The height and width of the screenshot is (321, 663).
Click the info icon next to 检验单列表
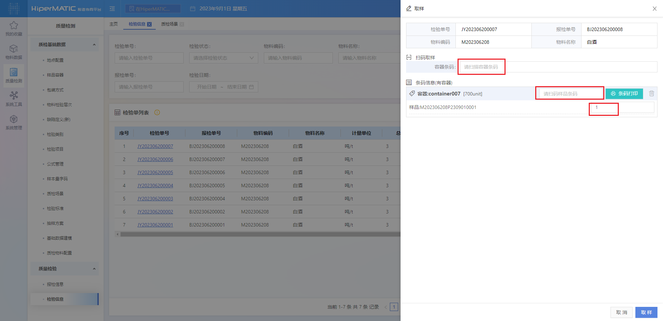pos(157,112)
